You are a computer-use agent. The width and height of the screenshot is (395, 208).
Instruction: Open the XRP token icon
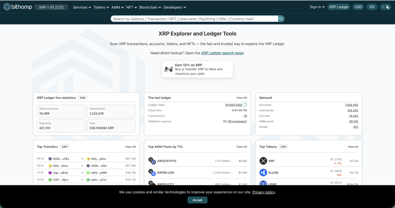(x=263, y=161)
